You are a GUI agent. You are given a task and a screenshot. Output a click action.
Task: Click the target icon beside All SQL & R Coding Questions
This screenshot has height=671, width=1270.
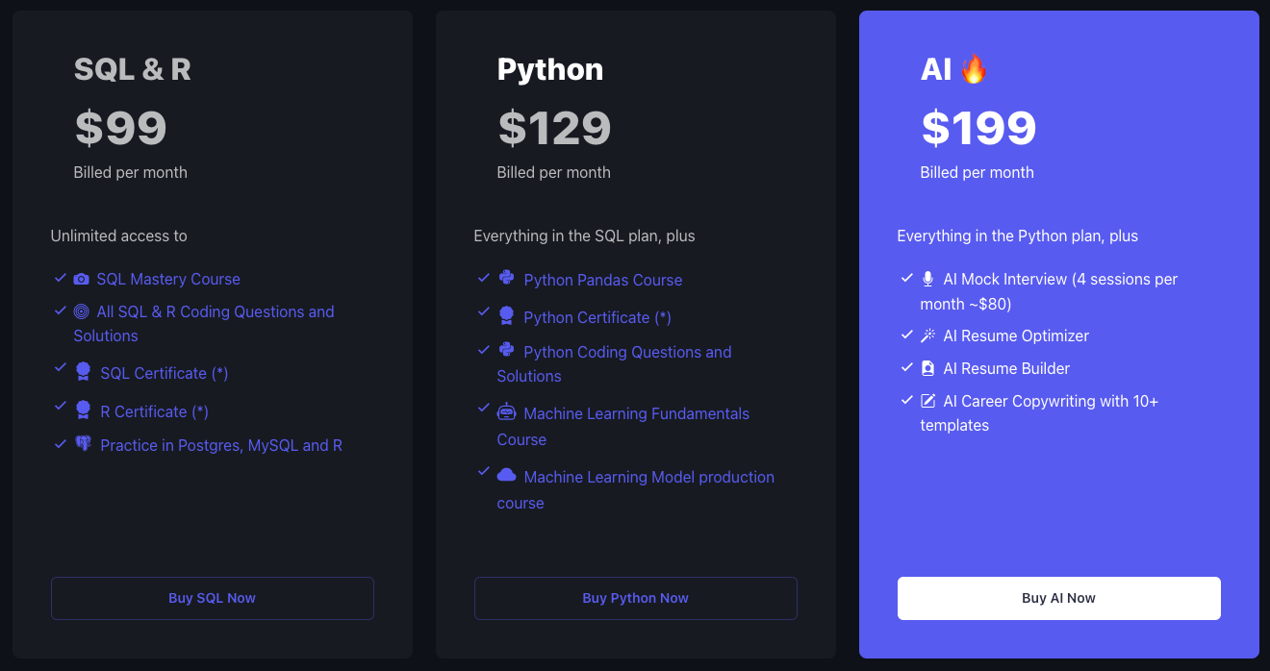tap(82, 311)
